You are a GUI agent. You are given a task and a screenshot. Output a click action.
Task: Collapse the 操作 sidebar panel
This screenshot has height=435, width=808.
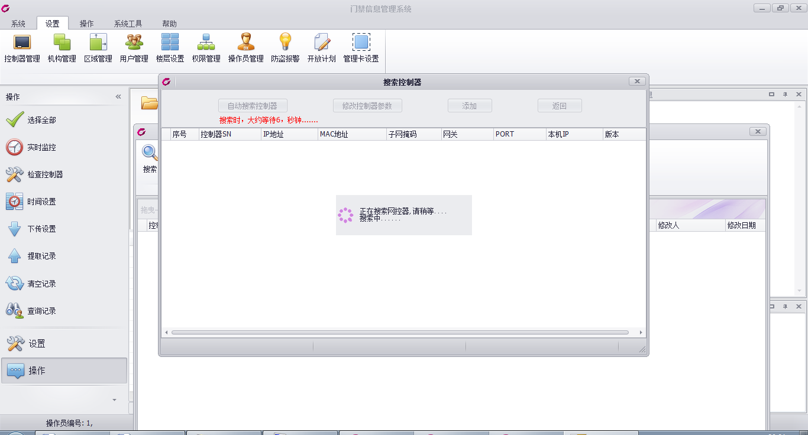coord(118,97)
